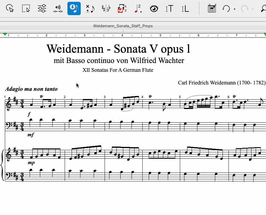The image size is (266, 215).
Task: Open the sliders settings panel icon
Action: coord(42,8)
